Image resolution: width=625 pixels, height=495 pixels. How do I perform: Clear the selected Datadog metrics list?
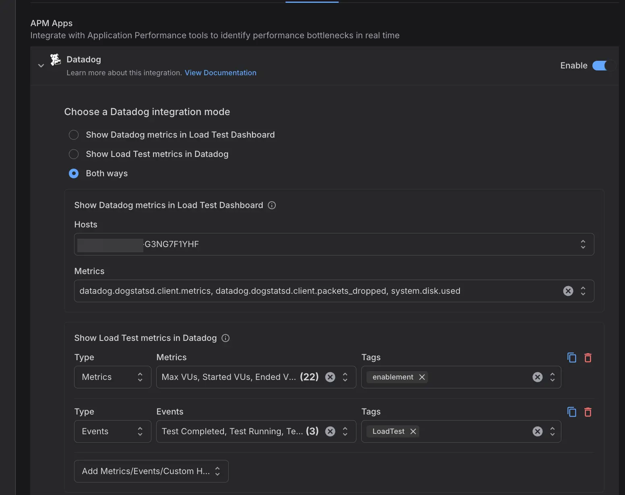(x=568, y=291)
